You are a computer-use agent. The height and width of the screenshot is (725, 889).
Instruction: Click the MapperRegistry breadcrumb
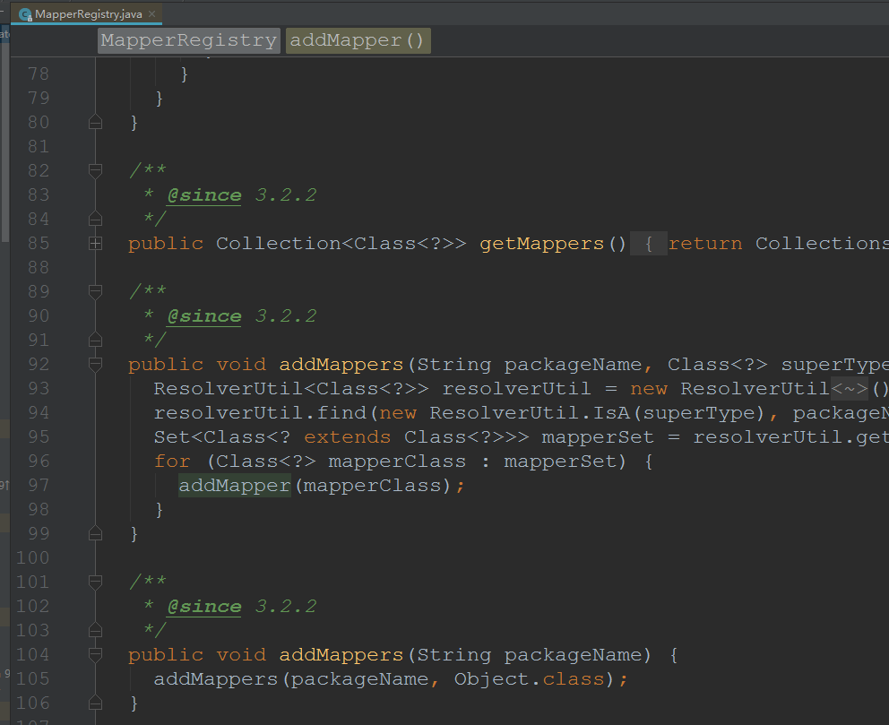[189, 41]
